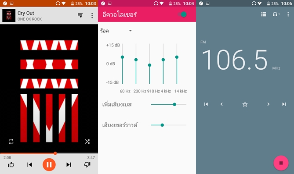Viewport: 294px width, 174px height.
Task: Give the song a thumbs down
Action: [87, 165]
